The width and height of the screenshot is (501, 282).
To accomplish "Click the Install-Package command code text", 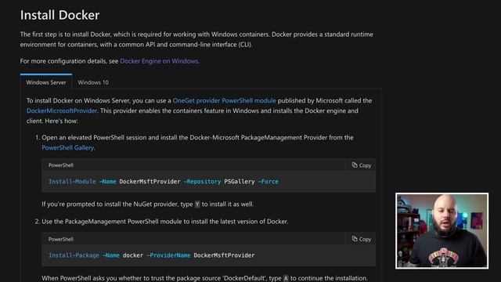I will (x=151, y=255).
